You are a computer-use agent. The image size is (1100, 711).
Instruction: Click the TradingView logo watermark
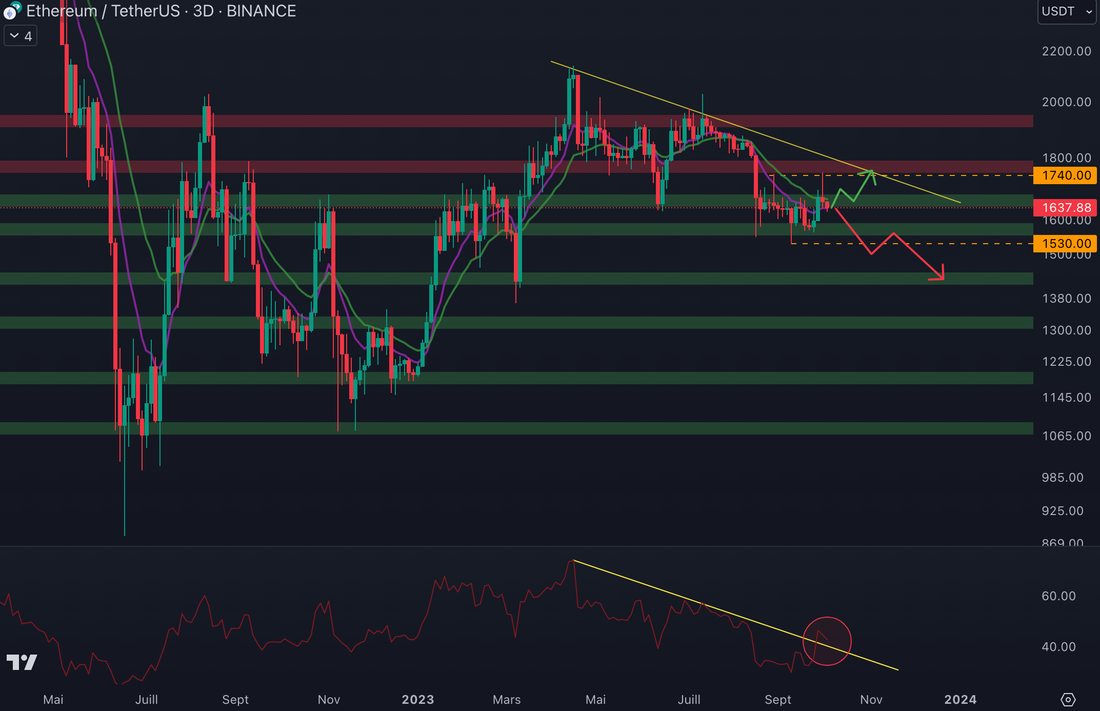pyautogui.click(x=22, y=662)
